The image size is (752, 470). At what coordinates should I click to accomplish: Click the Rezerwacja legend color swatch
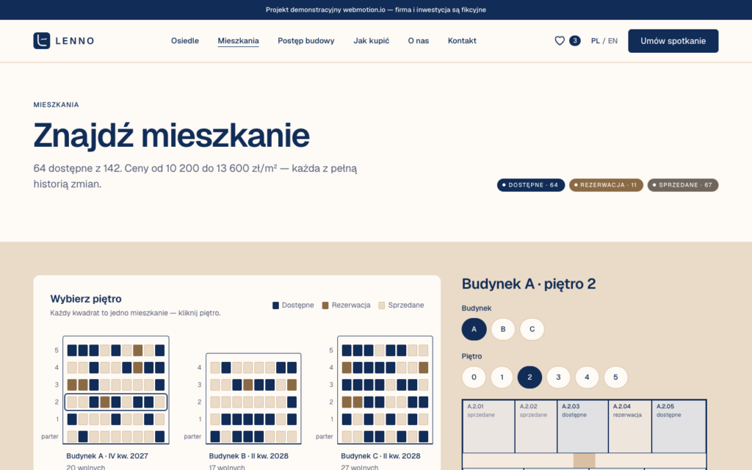pyautogui.click(x=325, y=305)
